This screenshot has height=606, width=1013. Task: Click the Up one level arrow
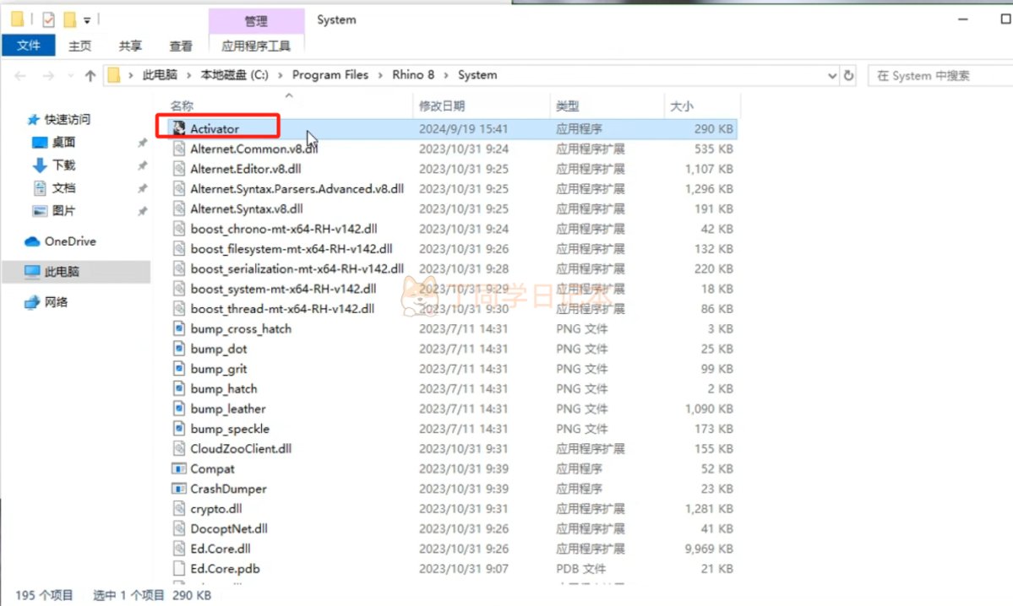coord(90,75)
